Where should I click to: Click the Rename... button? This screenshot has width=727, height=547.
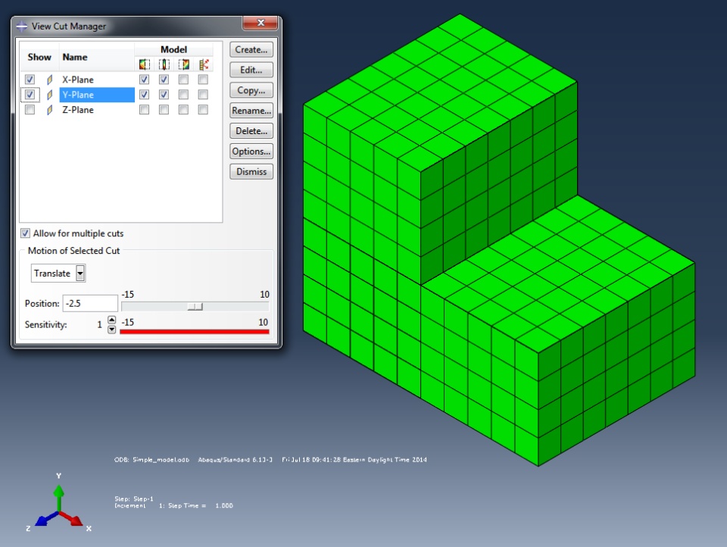[x=251, y=111]
